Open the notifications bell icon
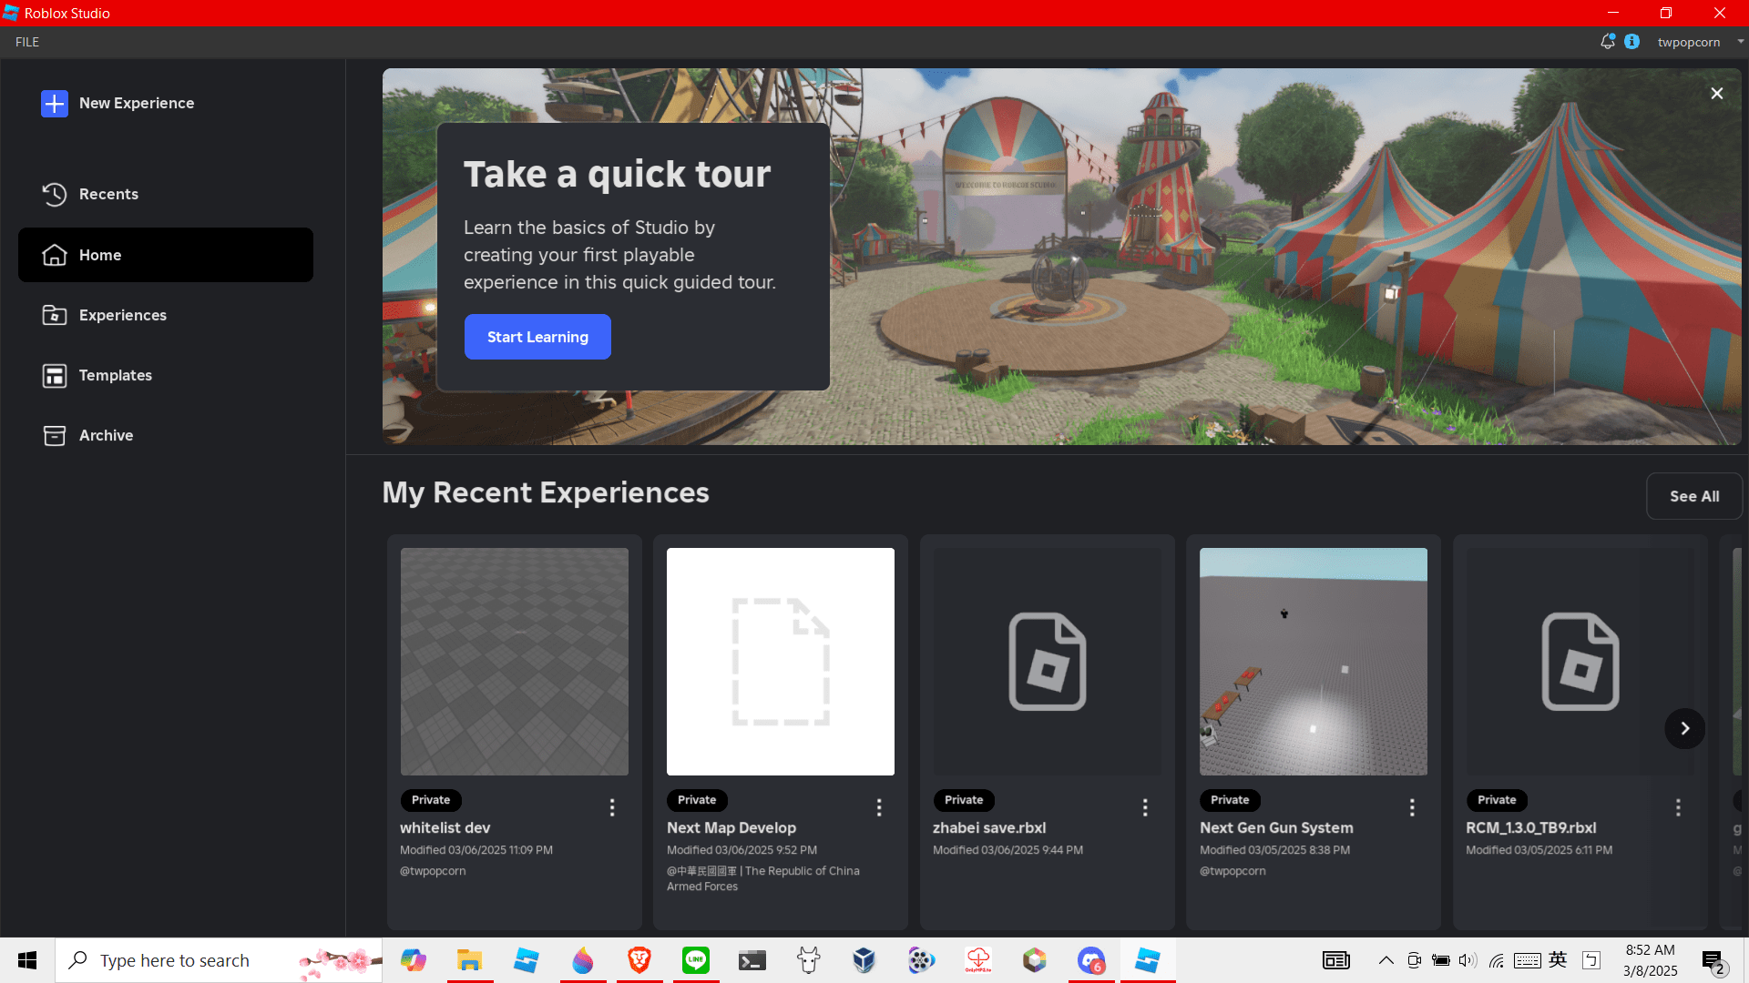 [1607, 42]
